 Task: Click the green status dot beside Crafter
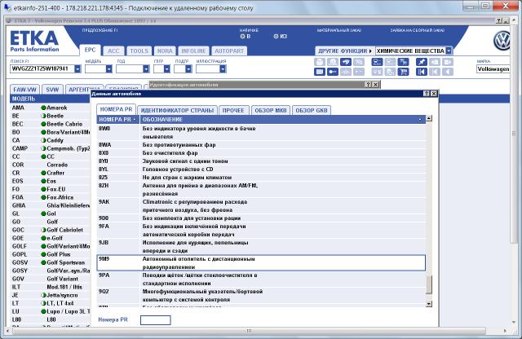(x=43, y=173)
